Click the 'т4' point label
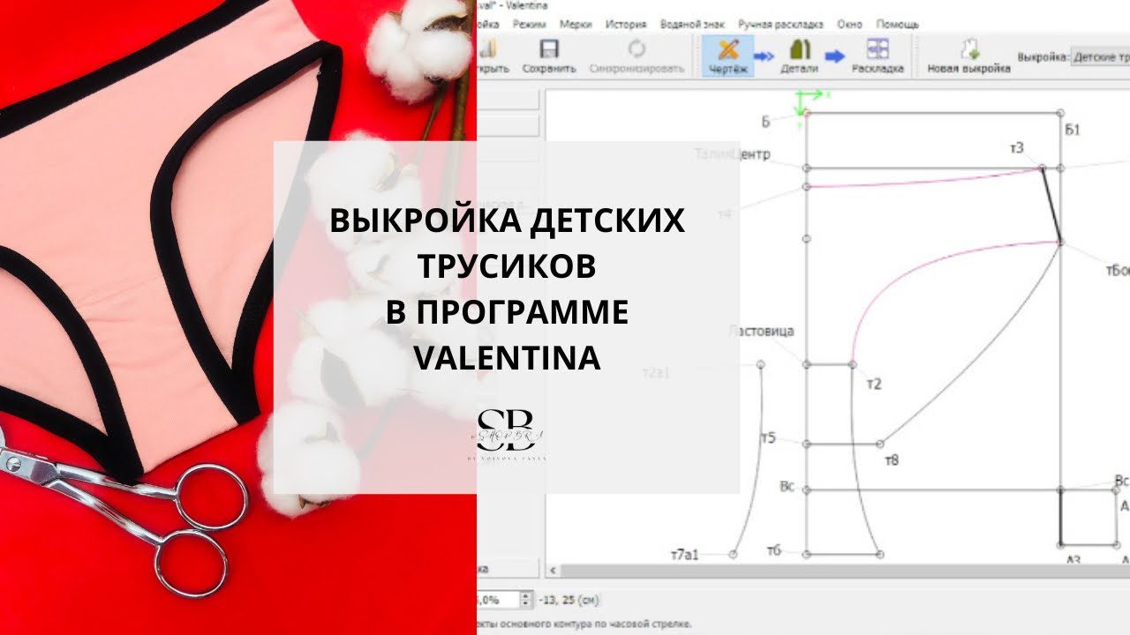This screenshot has width=1130, height=635. point(725,214)
